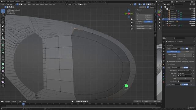Switch to the UV Editing workspace tab
196x110 pixels.
point(48,2)
